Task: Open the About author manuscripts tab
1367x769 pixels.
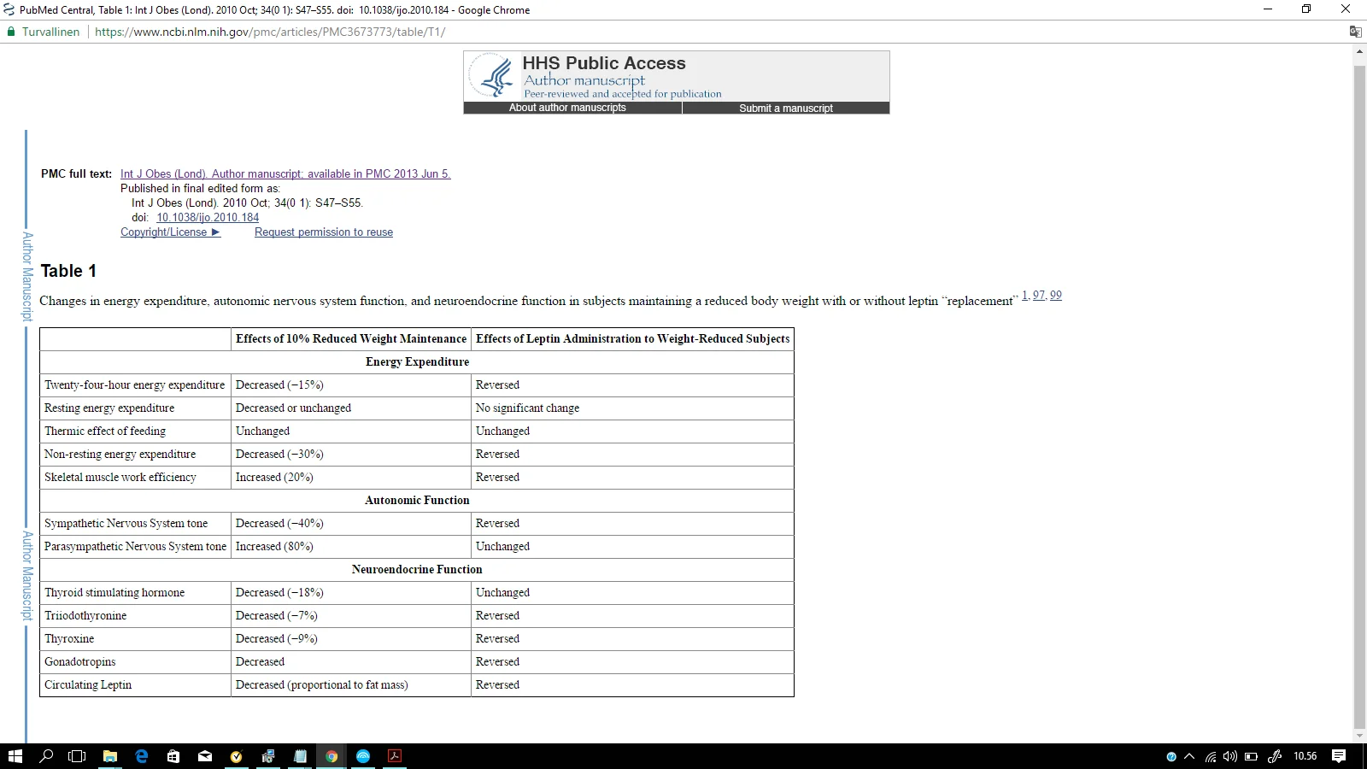Action: coord(567,108)
